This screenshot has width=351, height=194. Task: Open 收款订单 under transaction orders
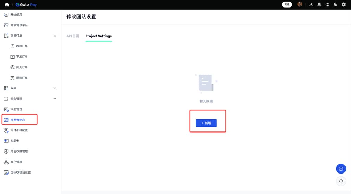(x=22, y=46)
